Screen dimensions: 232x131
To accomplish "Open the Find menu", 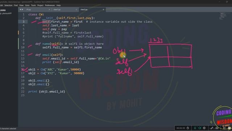I will [16, 5].
